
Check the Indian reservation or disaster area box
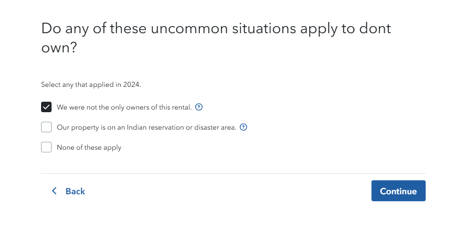46,127
